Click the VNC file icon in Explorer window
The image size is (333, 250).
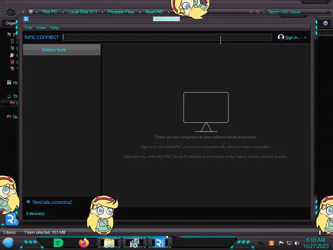[x=12, y=219]
